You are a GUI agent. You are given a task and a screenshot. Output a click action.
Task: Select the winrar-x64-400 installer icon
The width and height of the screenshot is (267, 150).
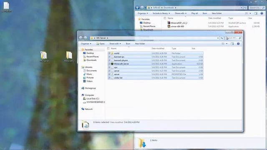(x=169, y=26)
